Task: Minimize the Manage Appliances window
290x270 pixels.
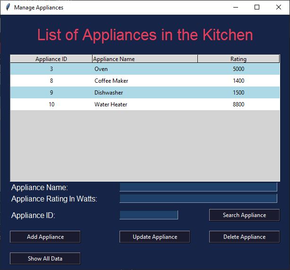Action: (x=235, y=7)
